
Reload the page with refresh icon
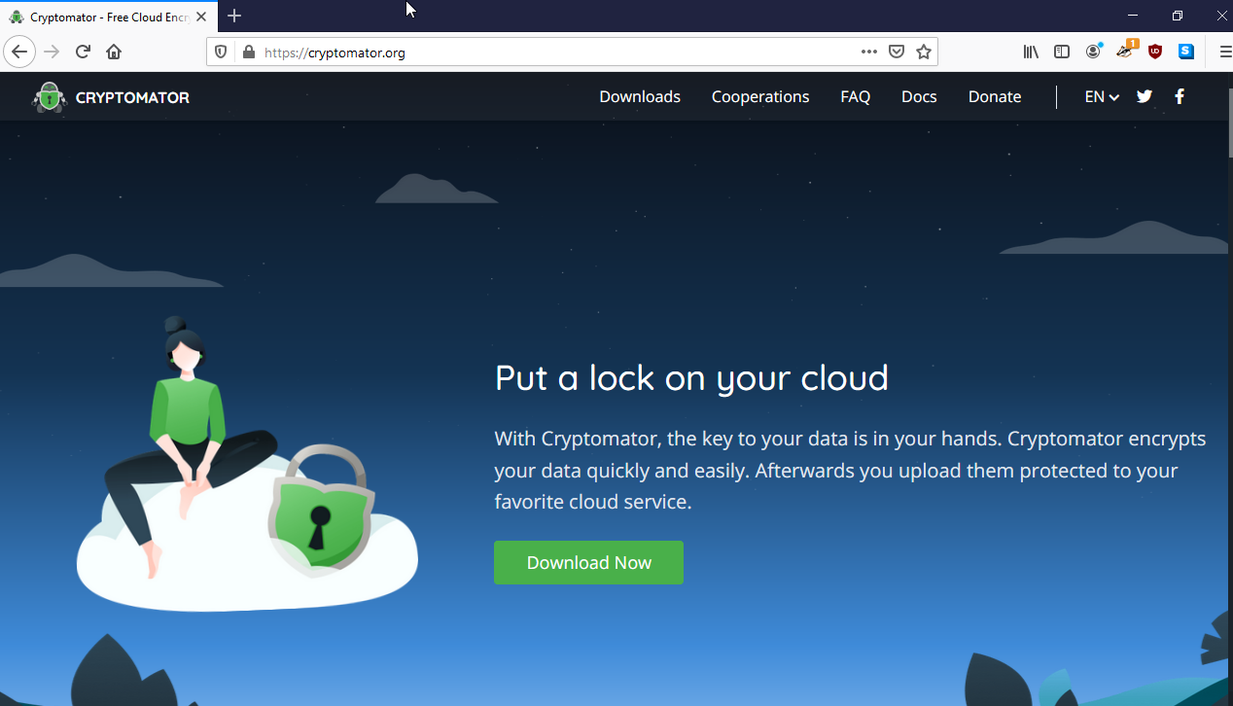point(83,53)
